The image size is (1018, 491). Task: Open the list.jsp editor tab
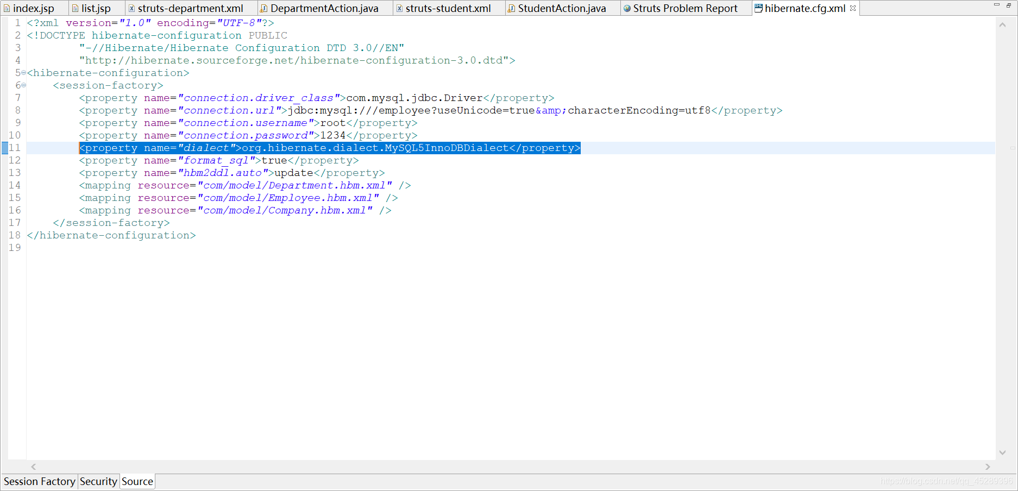click(x=96, y=8)
